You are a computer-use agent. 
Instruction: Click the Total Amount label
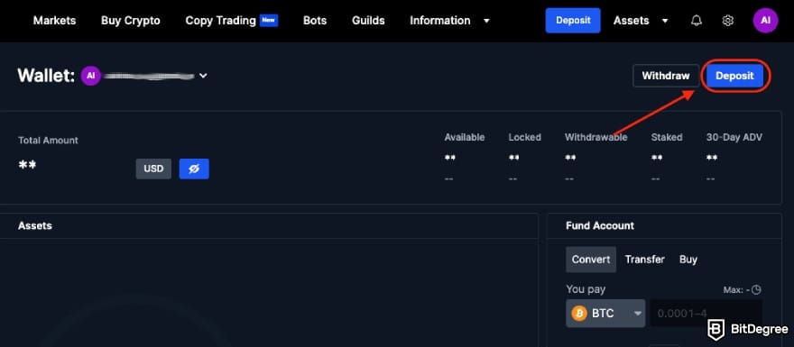[x=48, y=140]
